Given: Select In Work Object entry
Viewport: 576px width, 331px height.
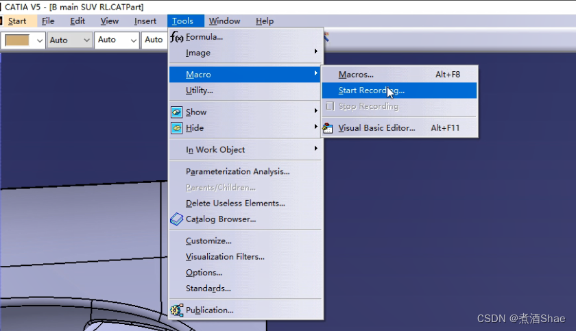Looking at the screenshot, I should coord(245,149).
